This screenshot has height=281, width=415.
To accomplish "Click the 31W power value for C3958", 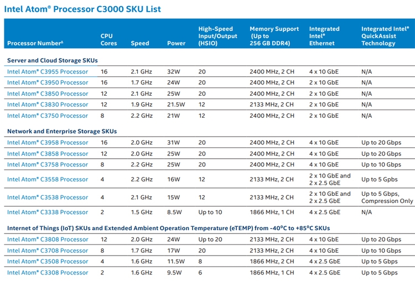I will tap(173, 143).
